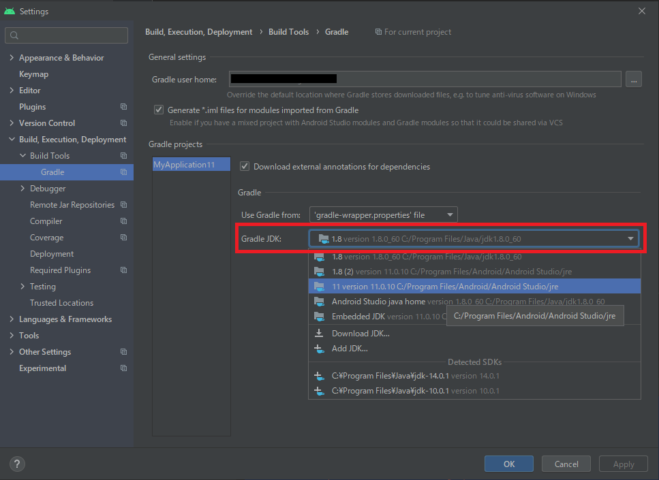The image size is (659, 480).
Task: Click the help question mark icon
Action: [x=17, y=464]
